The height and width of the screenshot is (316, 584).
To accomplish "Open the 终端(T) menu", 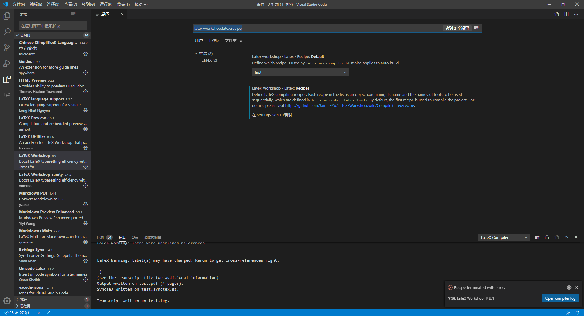I will [x=123, y=4].
